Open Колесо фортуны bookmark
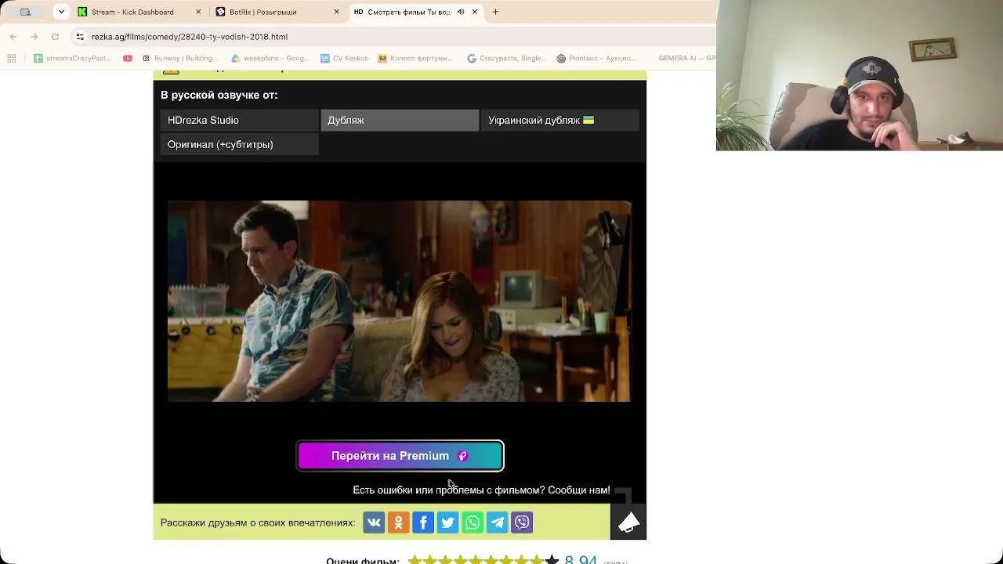1003x564 pixels. coord(415,58)
